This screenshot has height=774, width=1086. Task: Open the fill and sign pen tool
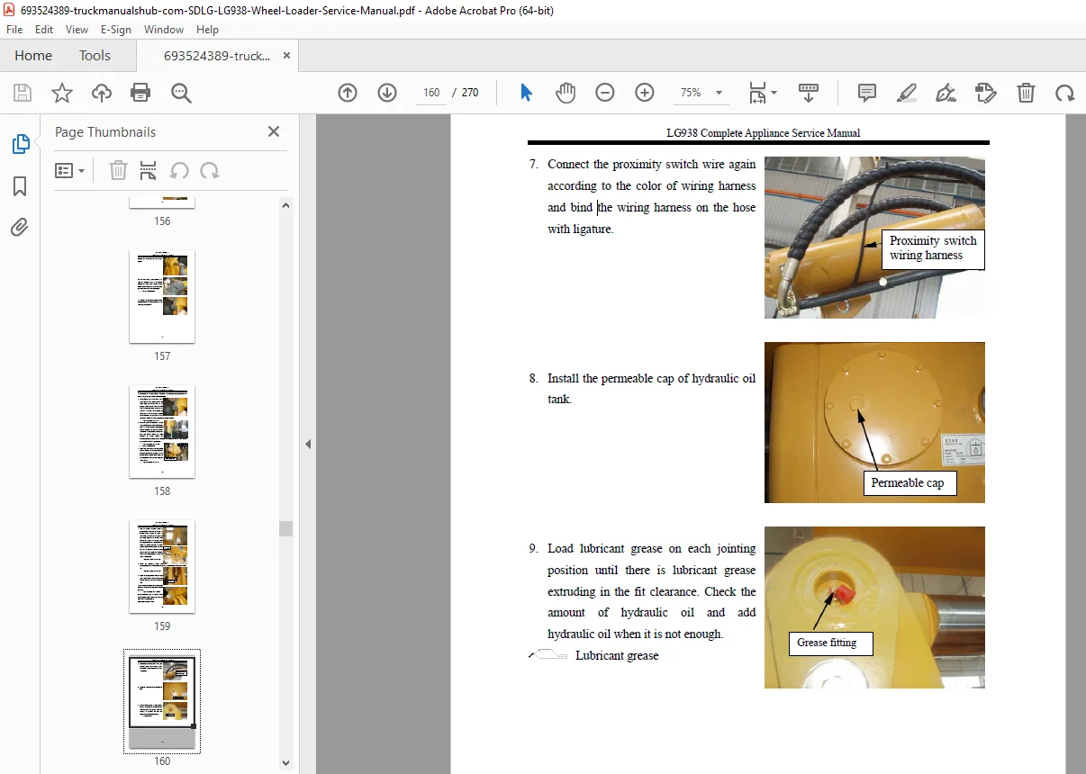click(x=946, y=93)
